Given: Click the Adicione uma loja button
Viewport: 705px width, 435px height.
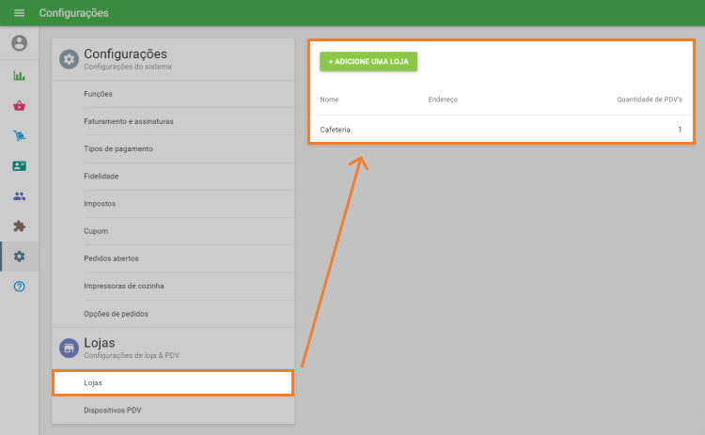Looking at the screenshot, I should coord(368,61).
